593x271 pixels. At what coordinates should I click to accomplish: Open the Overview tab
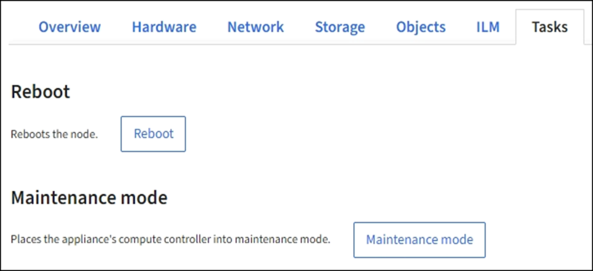coord(69,27)
